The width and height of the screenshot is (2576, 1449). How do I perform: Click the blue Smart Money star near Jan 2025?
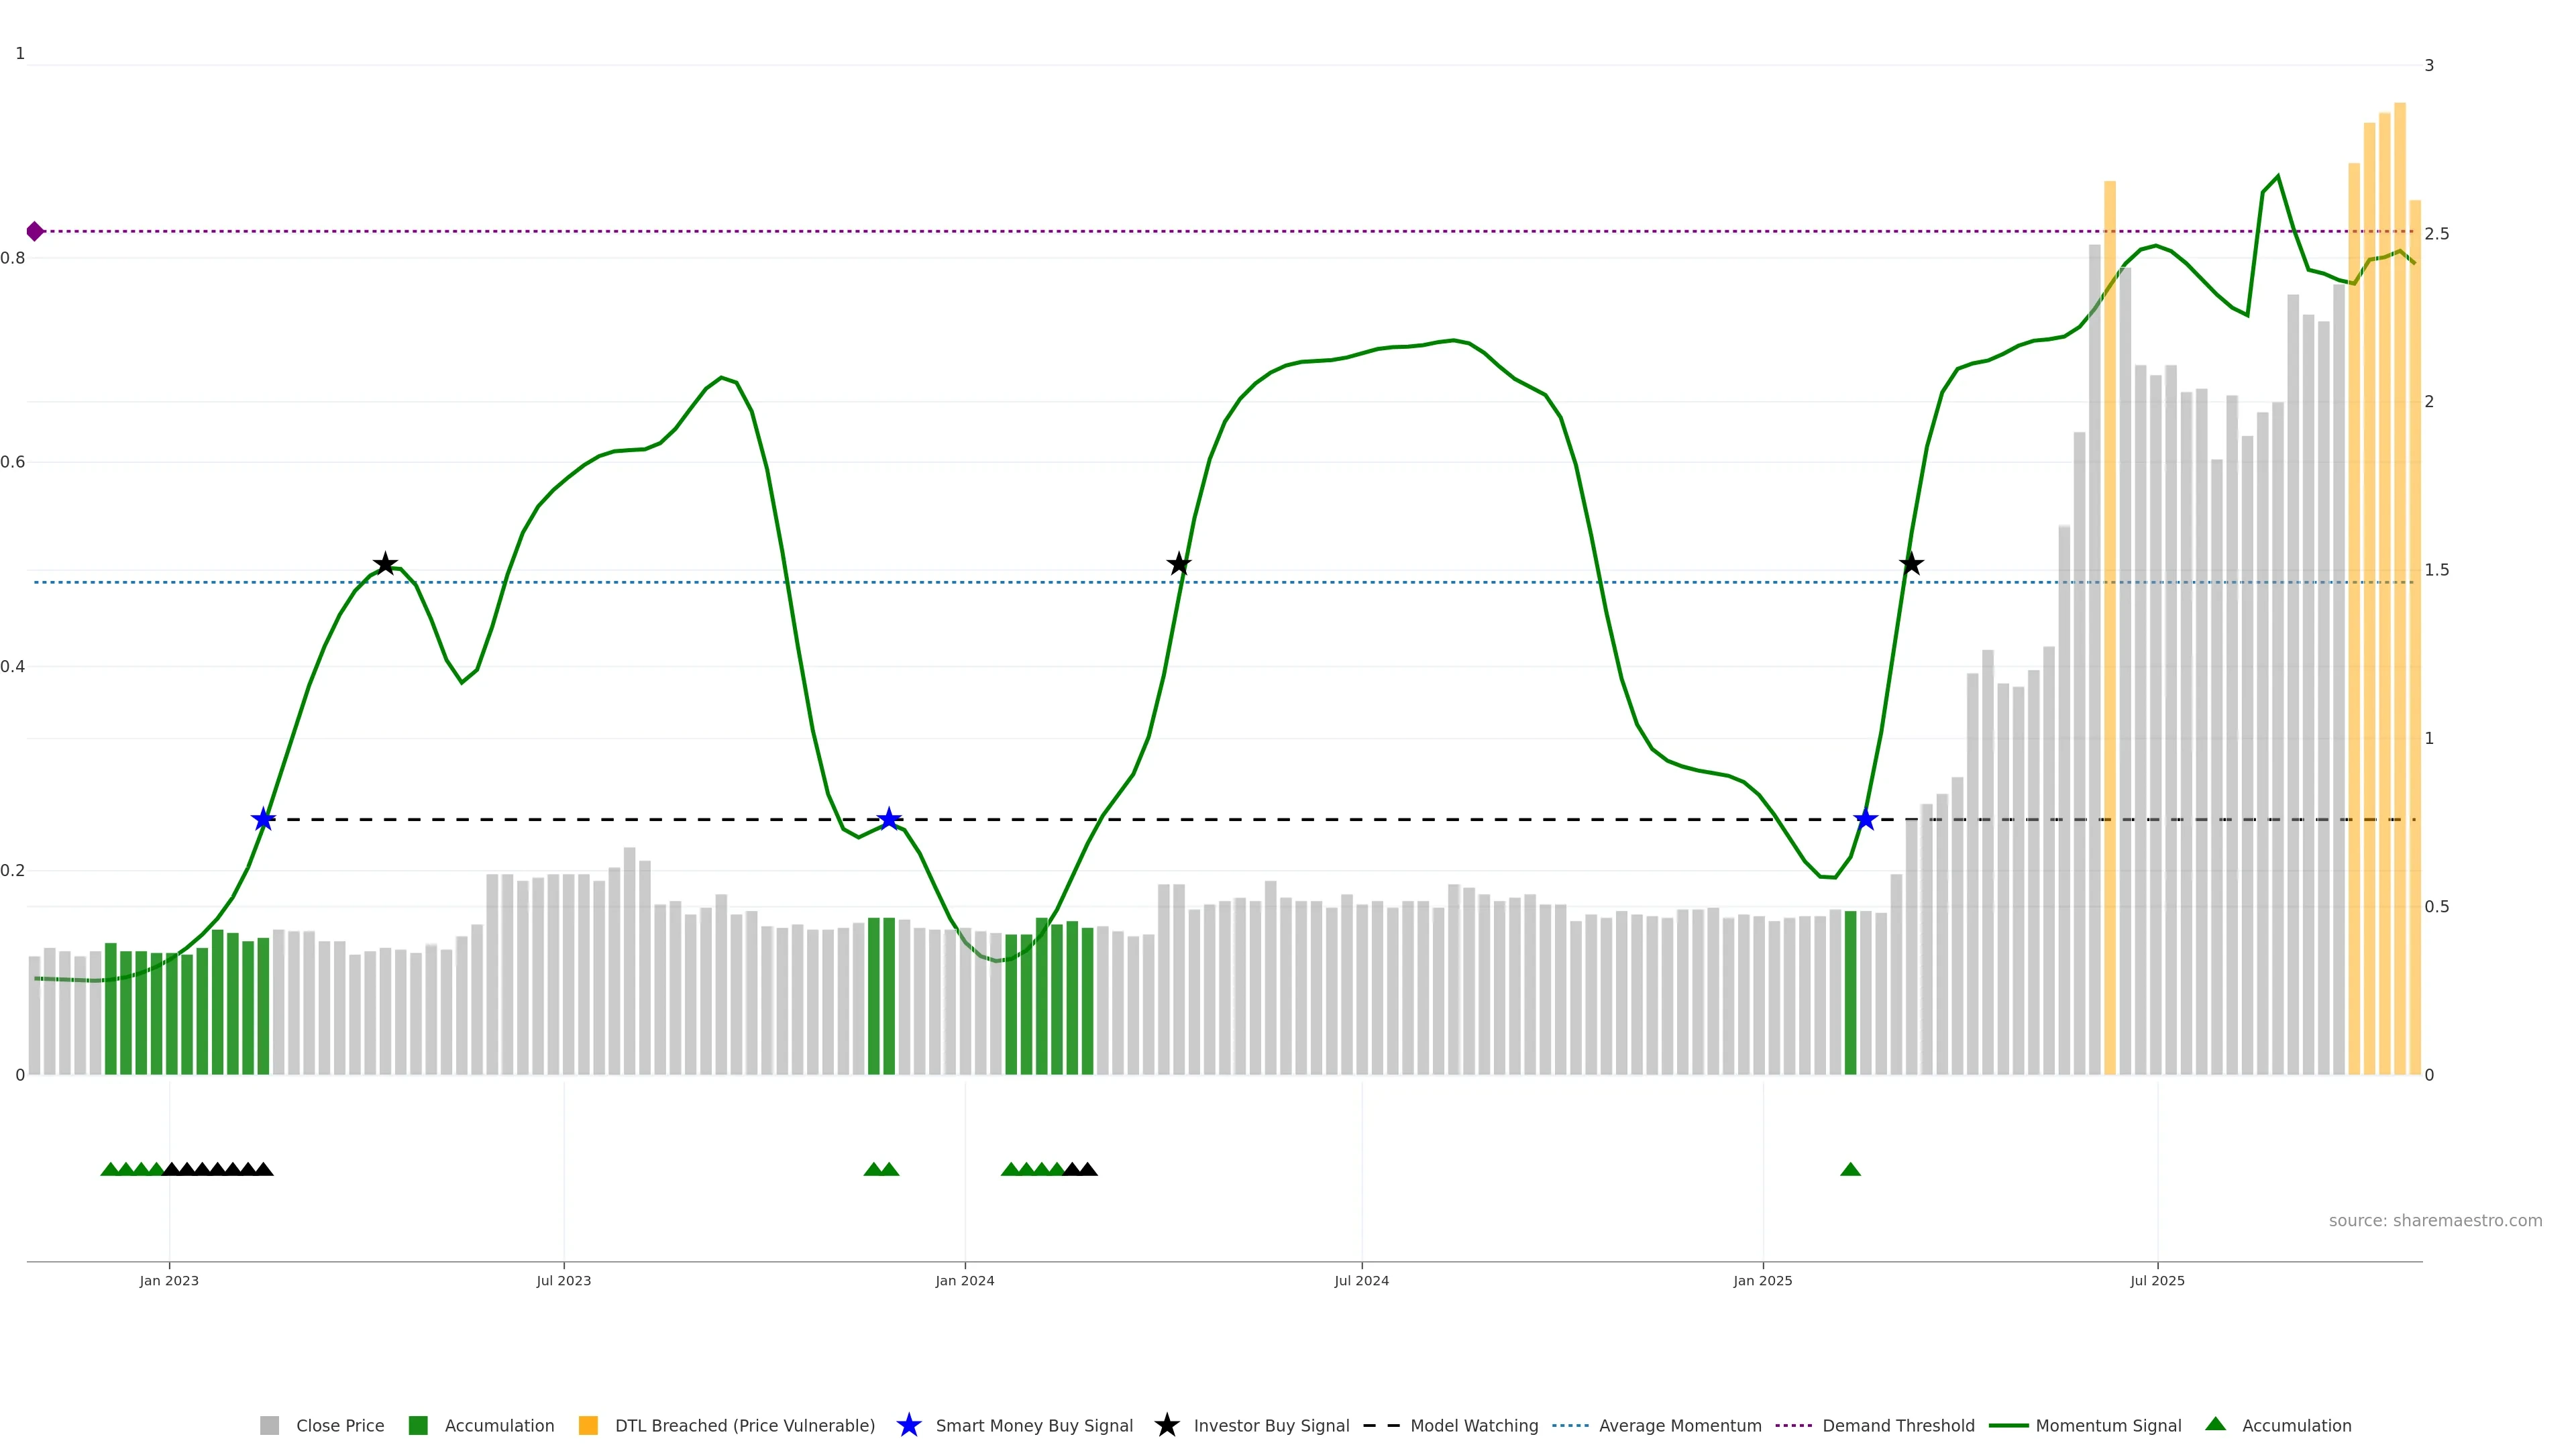[1865, 820]
